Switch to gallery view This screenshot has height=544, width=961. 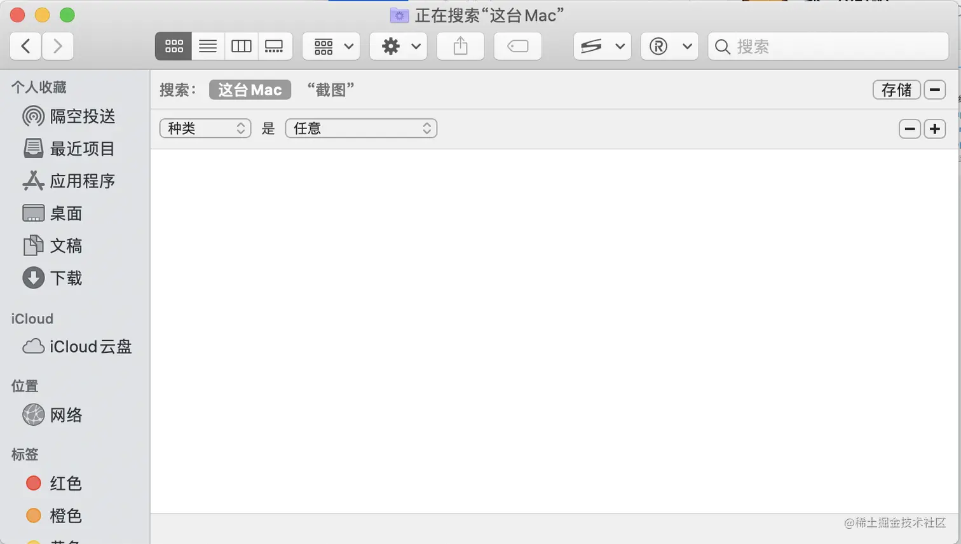[275, 46]
